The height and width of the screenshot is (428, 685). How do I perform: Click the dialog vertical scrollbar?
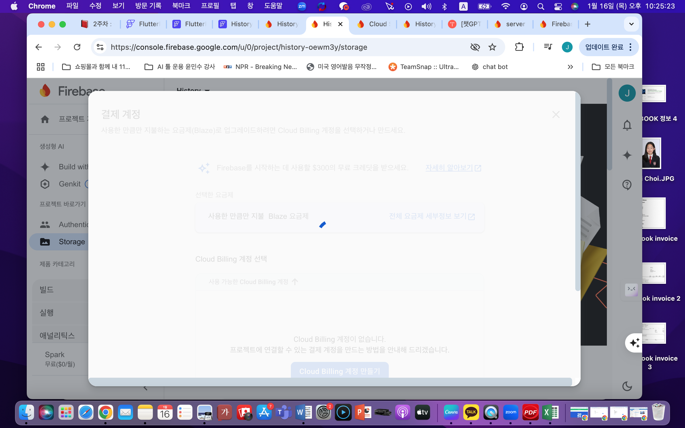577,191
